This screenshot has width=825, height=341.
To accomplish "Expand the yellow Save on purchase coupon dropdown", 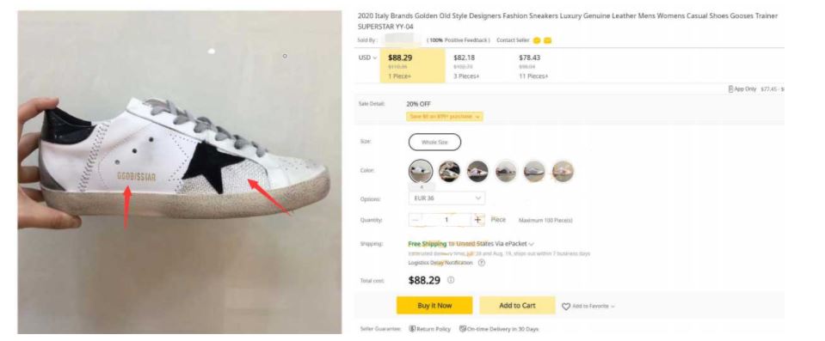I will (445, 117).
